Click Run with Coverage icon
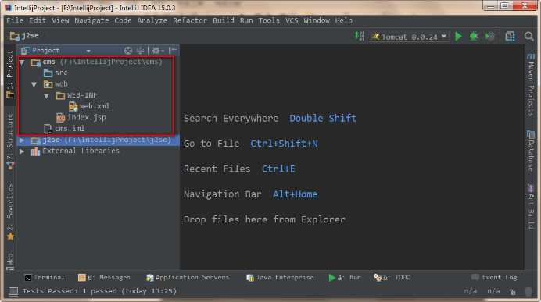This screenshot has width=541, height=302. (489, 36)
